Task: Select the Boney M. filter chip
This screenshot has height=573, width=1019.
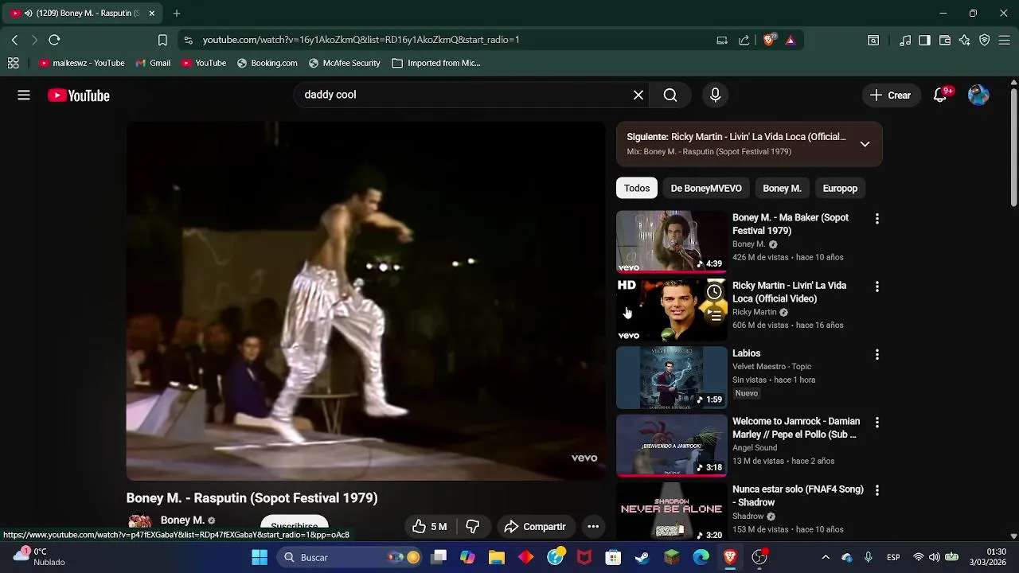Action: (x=782, y=189)
